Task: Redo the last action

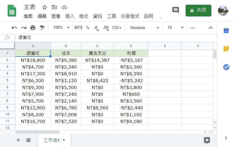Action: (24, 28)
